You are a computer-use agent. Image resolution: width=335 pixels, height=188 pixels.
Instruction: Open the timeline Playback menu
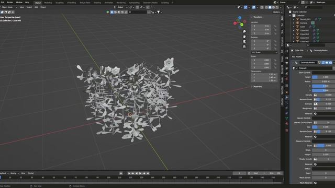(4, 173)
